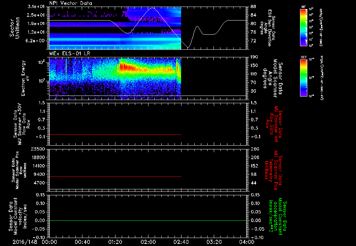Click the 'ESH Sun Elevation Angle' axis title

267,28
